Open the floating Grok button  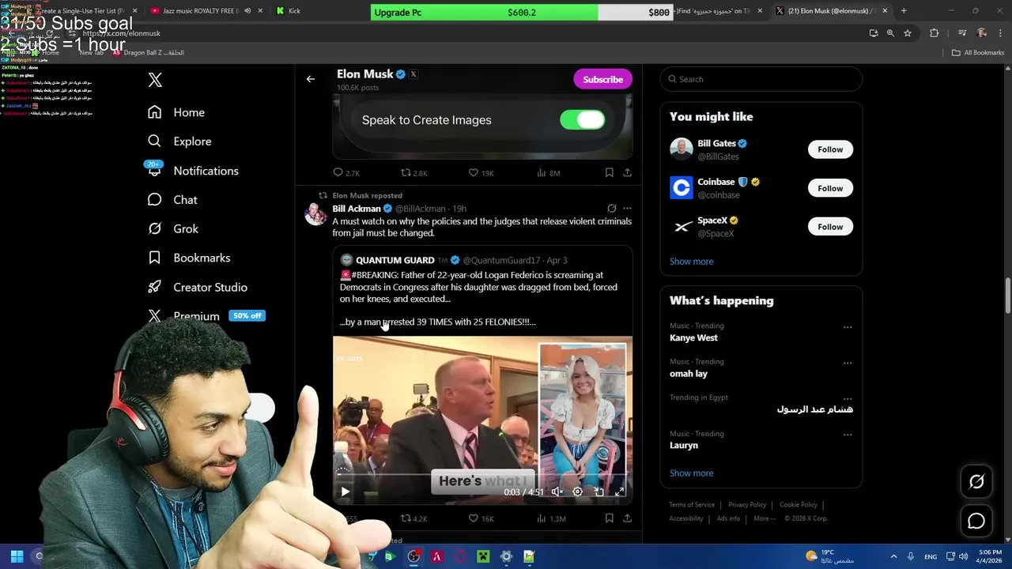pos(976,481)
